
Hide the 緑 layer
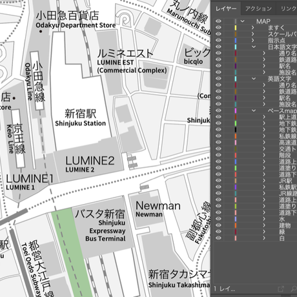click(218, 231)
